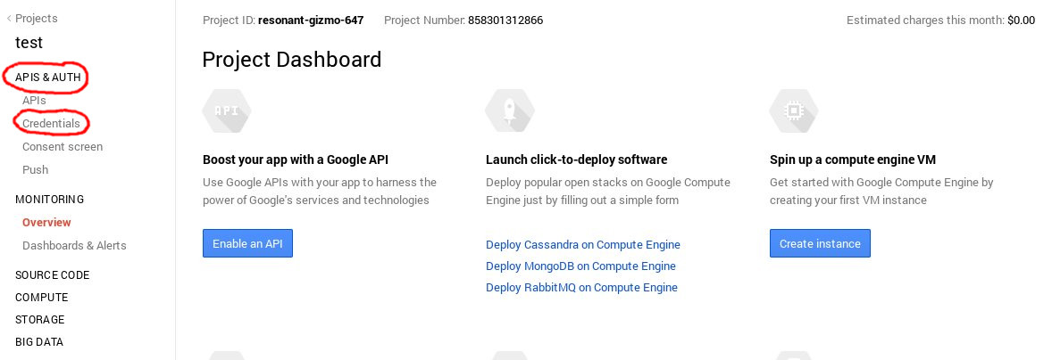This screenshot has width=1052, height=360.
Task: Open Deploy Cassandra on Compute Engine link
Action: coord(583,245)
